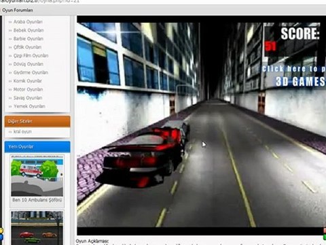
Task: Visit the Yemek Oyunları category
Action: (29, 106)
